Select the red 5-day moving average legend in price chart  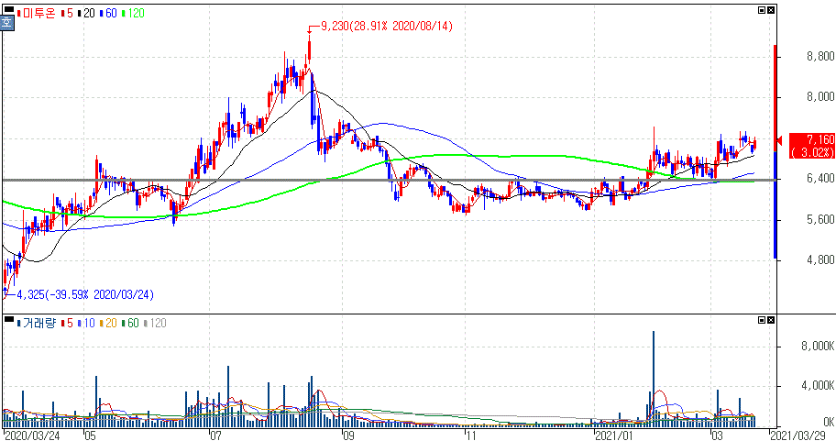click(x=67, y=14)
